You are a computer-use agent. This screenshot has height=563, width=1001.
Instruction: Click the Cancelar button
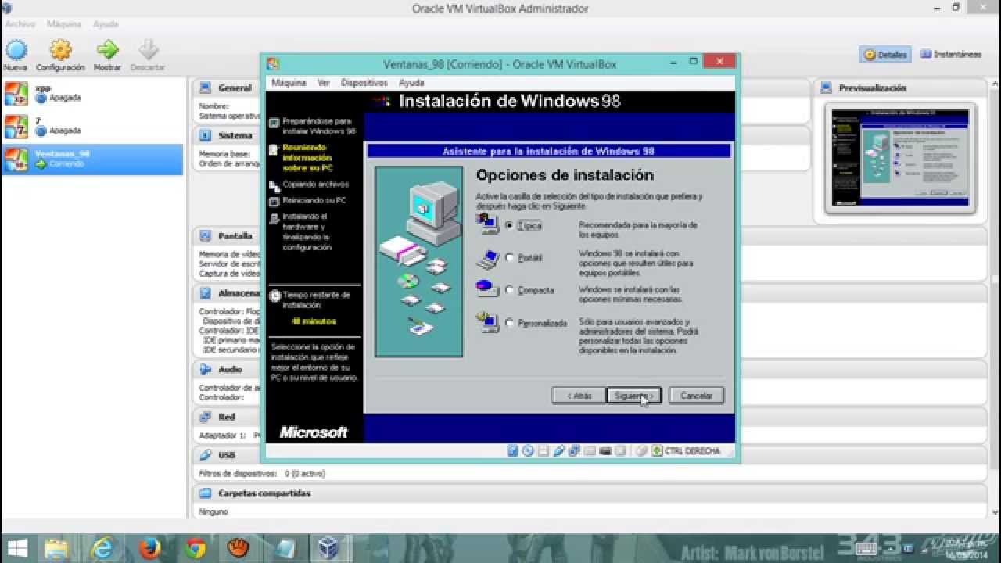tap(696, 396)
